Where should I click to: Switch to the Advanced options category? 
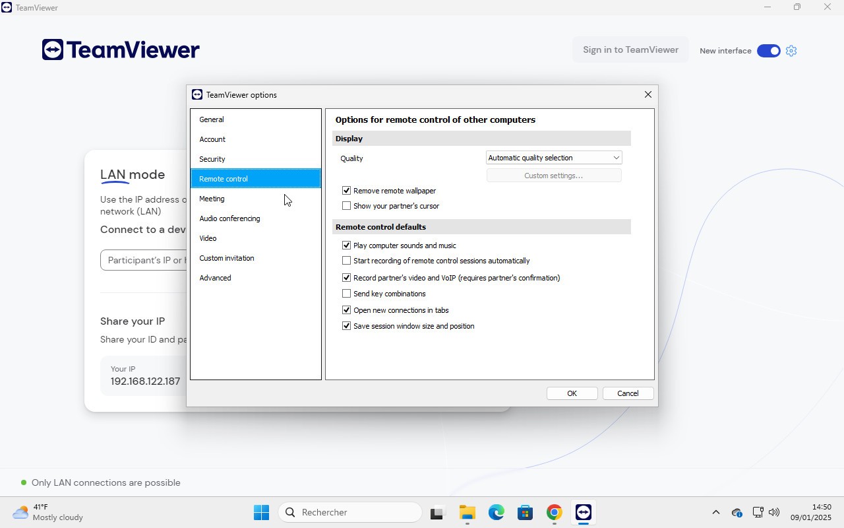pyautogui.click(x=215, y=278)
